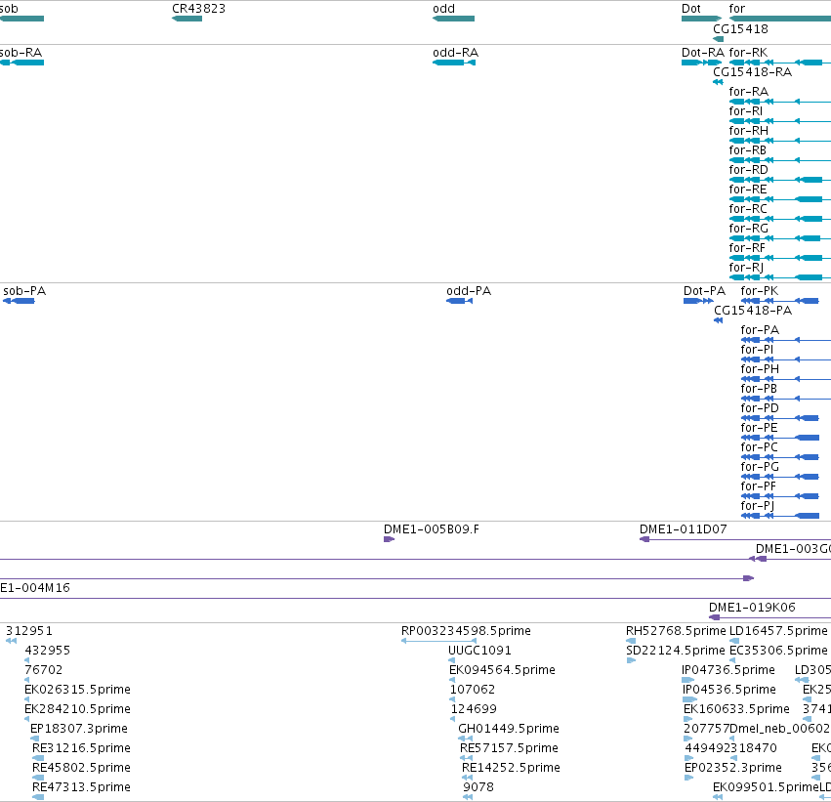Image resolution: width=831 pixels, height=802 pixels.
Task: Select the CG15418 gene label
Action: click(740, 29)
